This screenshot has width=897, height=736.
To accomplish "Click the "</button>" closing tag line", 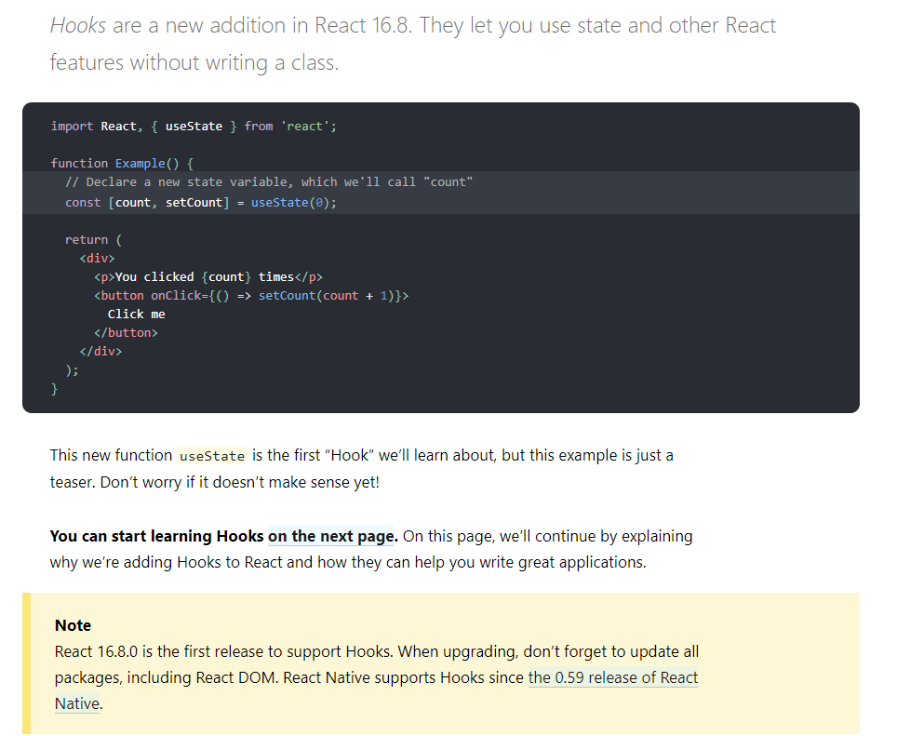I will [x=126, y=333].
